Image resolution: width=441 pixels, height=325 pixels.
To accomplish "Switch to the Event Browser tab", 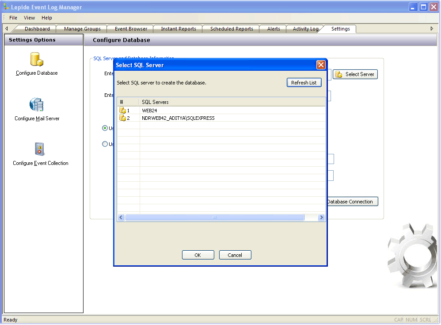I will (x=131, y=29).
